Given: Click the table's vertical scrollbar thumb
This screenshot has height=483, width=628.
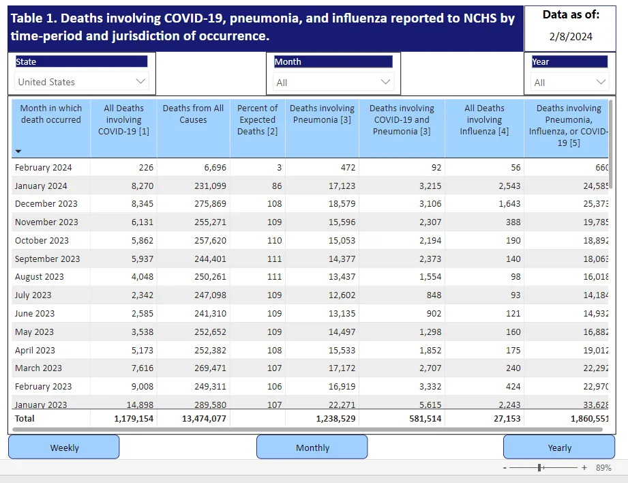Looking at the screenshot, I should pyautogui.click(x=610, y=141).
